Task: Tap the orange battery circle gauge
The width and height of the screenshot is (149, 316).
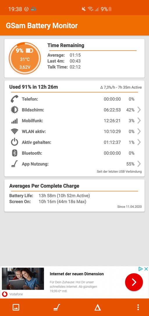Action: [x=25, y=58]
